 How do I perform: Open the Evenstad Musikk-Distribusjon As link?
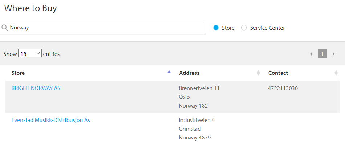pyautogui.click(x=50, y=120)
